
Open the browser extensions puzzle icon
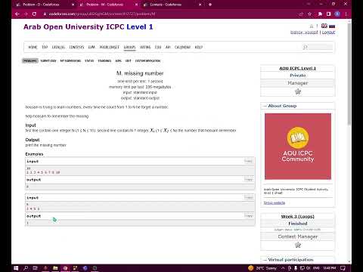pos(320,14)
